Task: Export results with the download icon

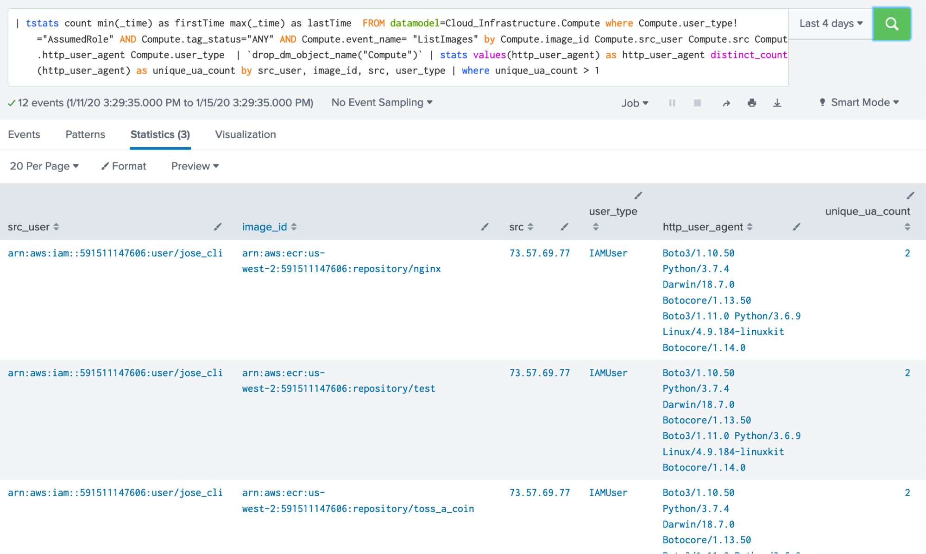Action: [777, 103]
